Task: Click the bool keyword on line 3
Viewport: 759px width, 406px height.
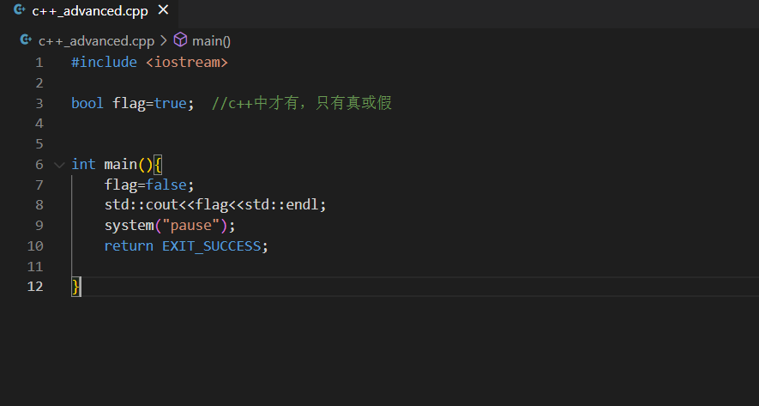Action: point(87,103)
